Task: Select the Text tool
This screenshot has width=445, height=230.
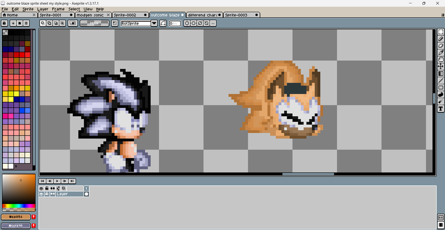Action: tap(441, 108)
